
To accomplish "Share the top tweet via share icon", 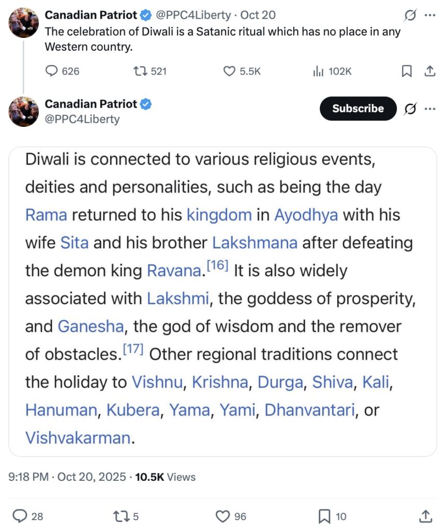I will tap(429, 71).
